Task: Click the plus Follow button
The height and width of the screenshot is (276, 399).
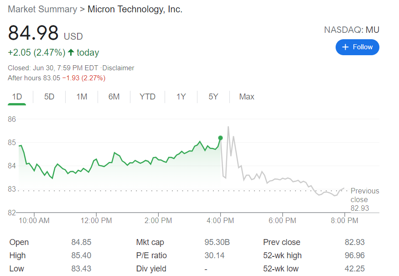Action: [357, 47]
